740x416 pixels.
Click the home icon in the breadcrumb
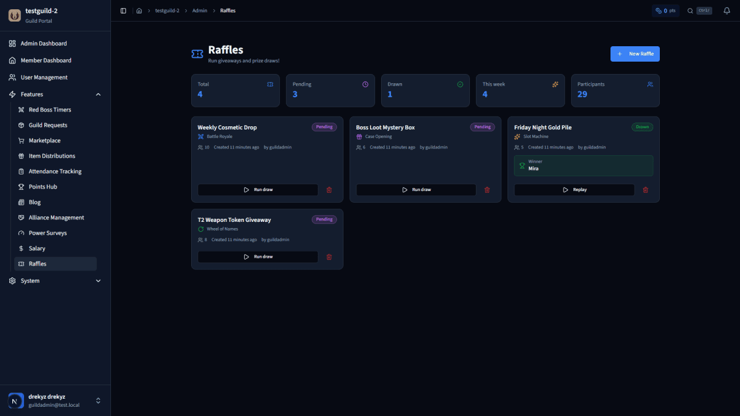coord(139,10)
